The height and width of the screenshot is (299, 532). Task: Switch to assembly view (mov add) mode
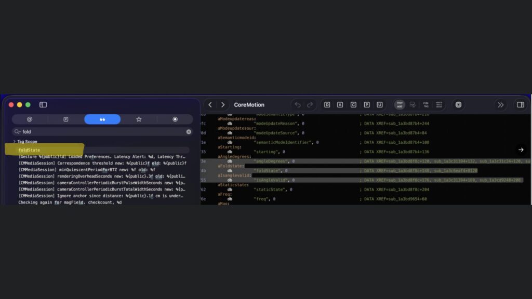pos(400,105)
